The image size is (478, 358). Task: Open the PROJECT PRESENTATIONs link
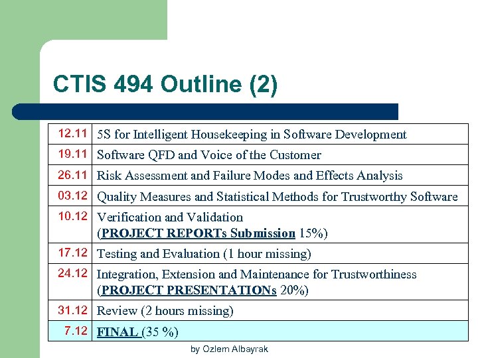(x=189, y=290)
